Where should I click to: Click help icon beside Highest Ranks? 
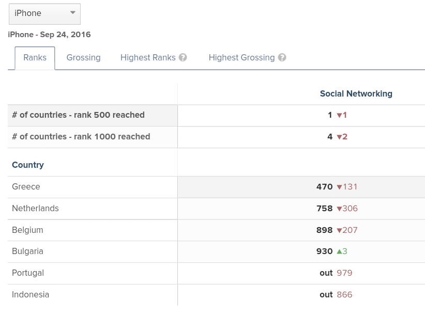click(x=183, y=58)
